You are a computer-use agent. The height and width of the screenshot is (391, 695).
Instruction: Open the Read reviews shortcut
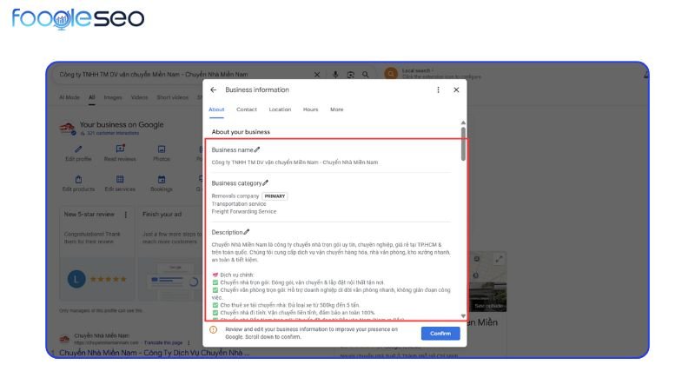120,154
